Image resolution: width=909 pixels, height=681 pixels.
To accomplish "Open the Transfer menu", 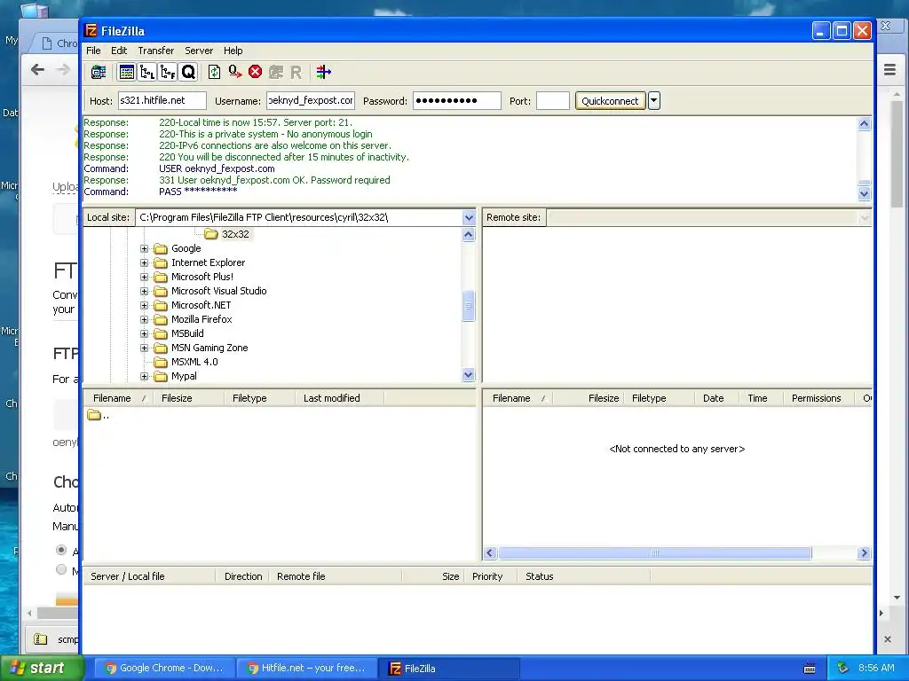I will (x=156, y=51).
